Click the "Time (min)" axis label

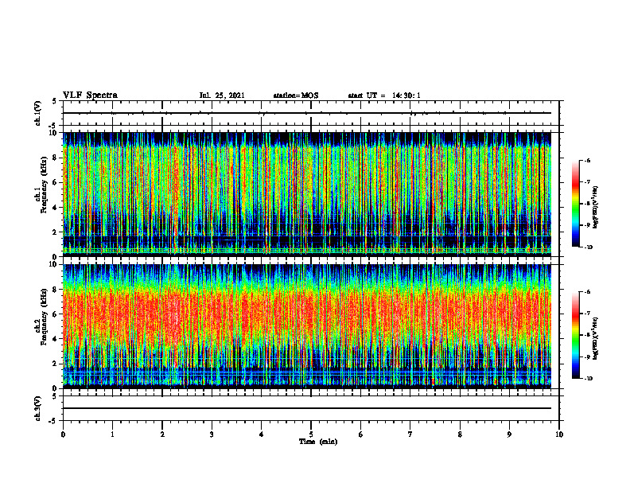click(318, 441)
